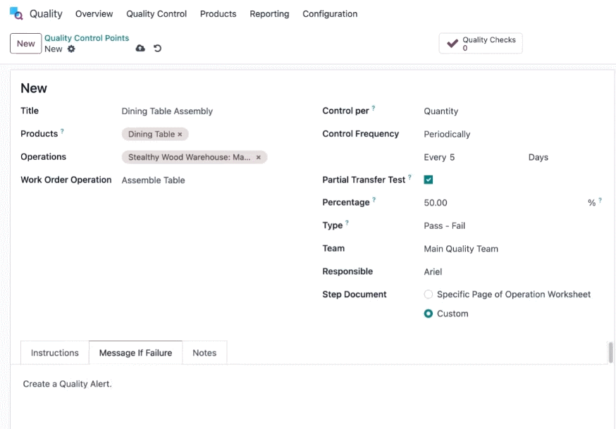Click the New record button
616x429 pixels.
(25, 44)
